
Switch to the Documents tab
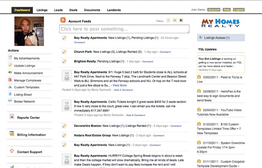(x=92, y=10)
